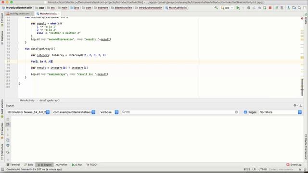308x173 pixels.
Task: Open the Project side panel tab
Action: tap(2, 20)
